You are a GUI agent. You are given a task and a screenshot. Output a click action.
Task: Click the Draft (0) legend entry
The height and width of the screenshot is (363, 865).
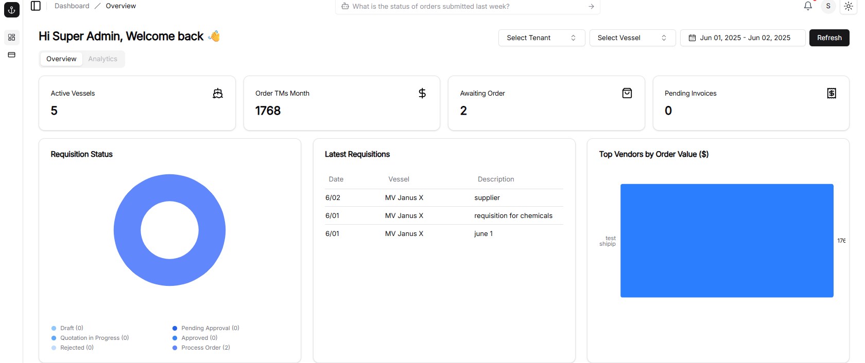[67, 328]
